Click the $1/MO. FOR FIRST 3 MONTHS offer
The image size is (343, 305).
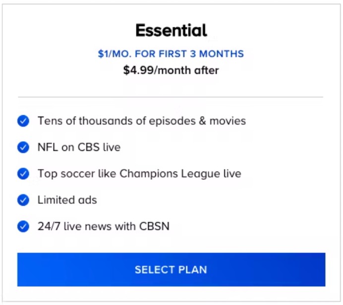(x=171, y=53)
